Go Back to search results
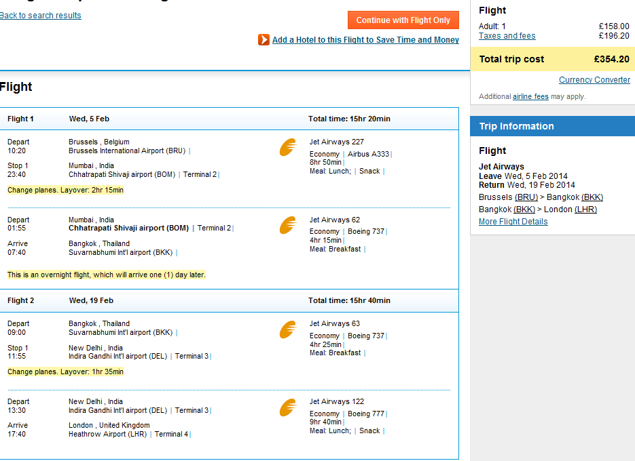Image resolution: width=635 pixels, height=461 pixels. tap(40, 15)
